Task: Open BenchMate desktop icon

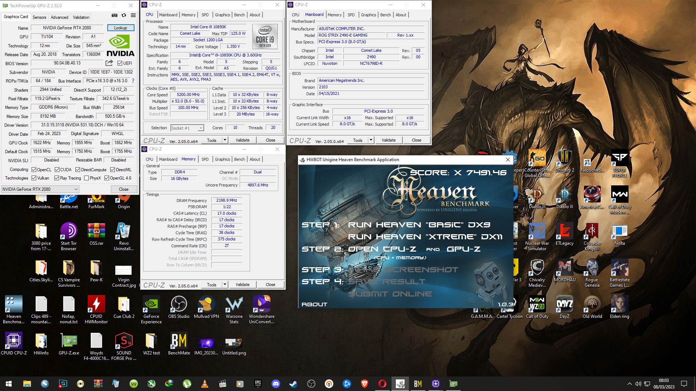Action: [179, 344]
